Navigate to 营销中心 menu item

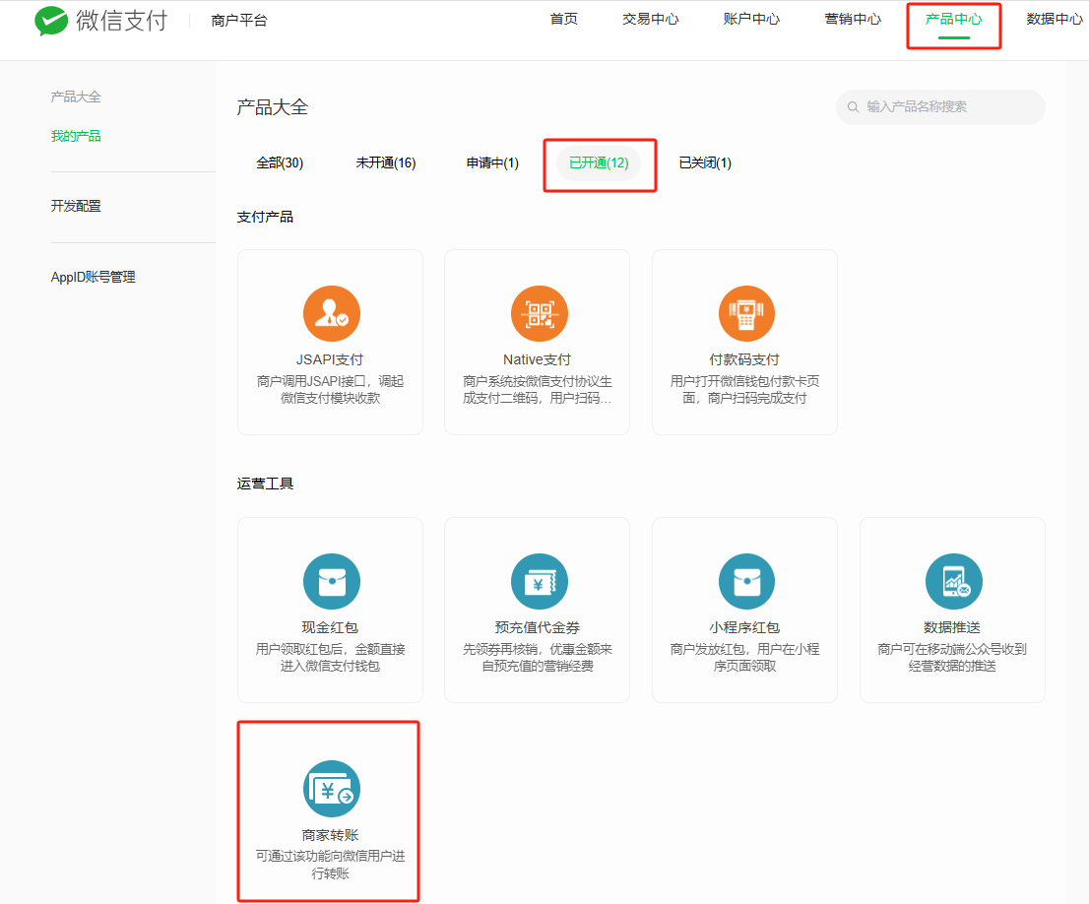click(853, 20)
